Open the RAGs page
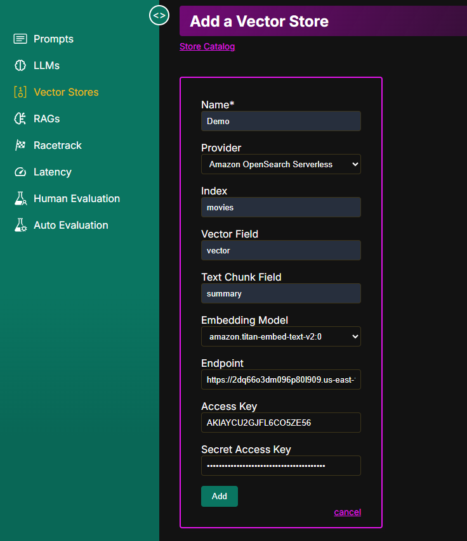Screen dimensions: 467x541 click(47, 118)
